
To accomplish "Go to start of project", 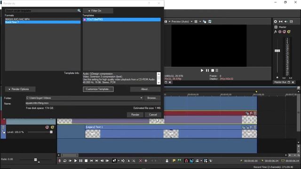I will (92, 161).
